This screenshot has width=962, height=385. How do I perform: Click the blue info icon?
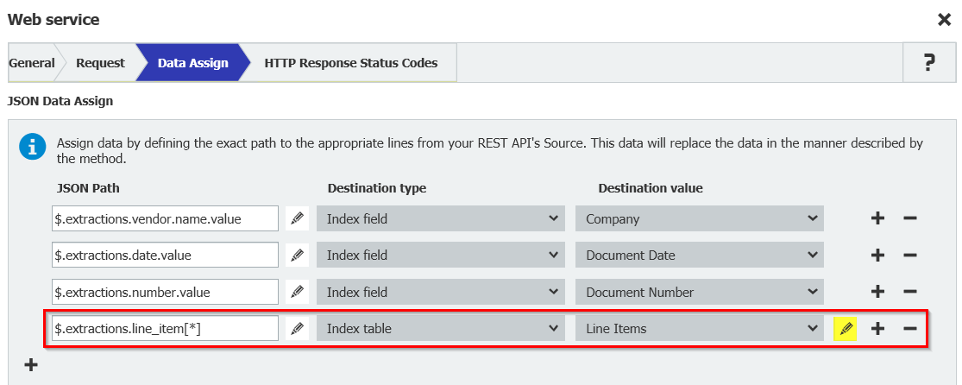[33, 148]
